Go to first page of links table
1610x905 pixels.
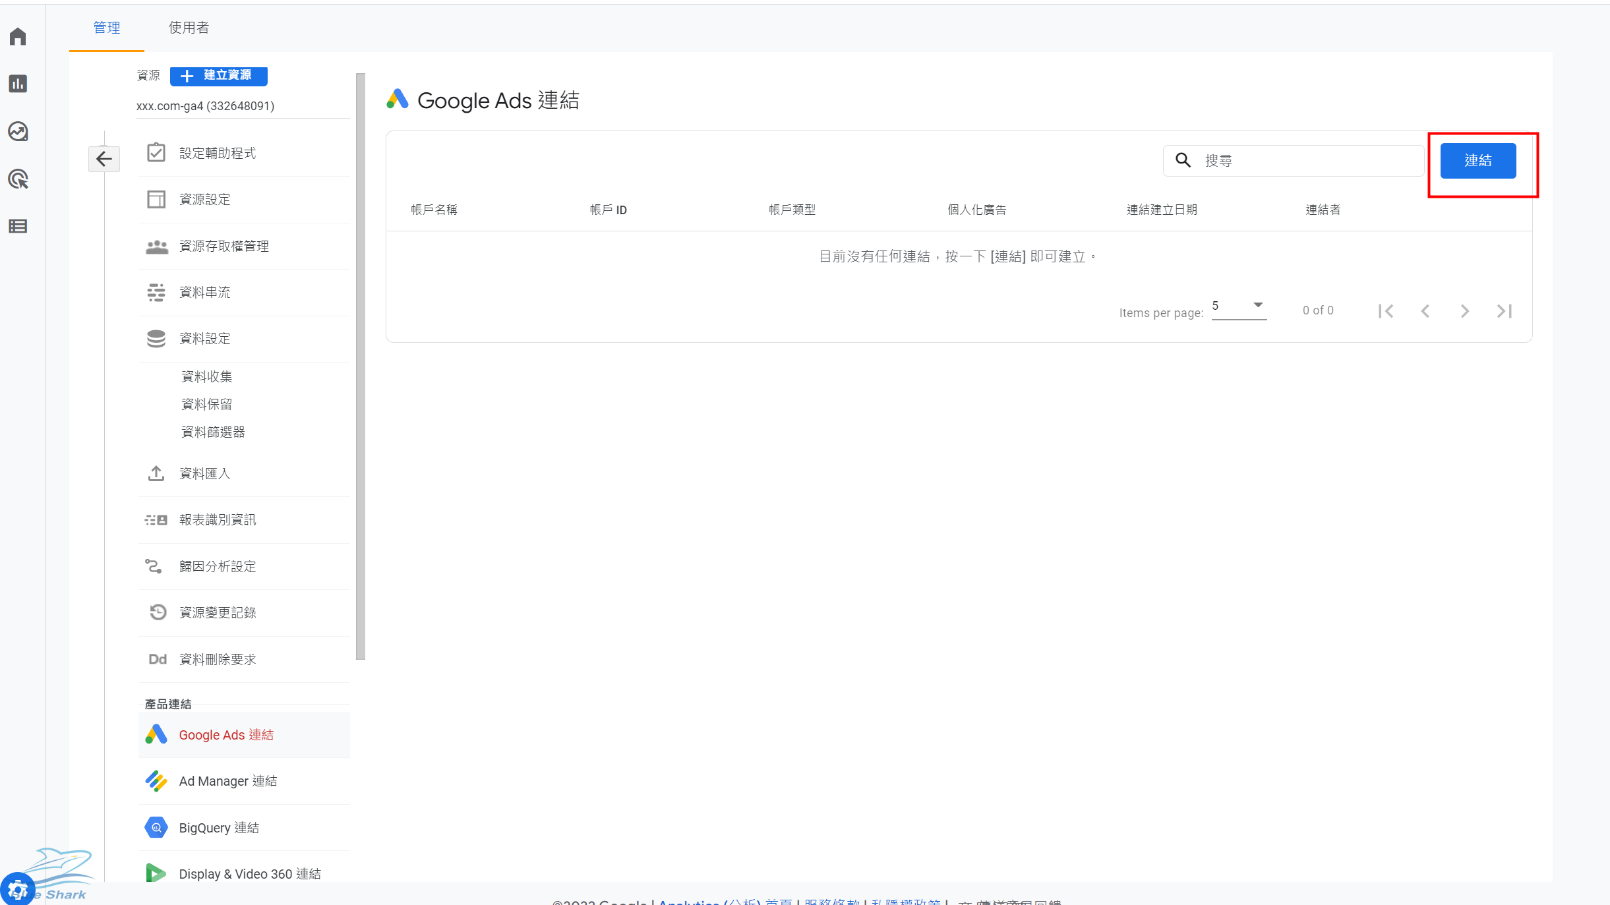point(1386,311)
